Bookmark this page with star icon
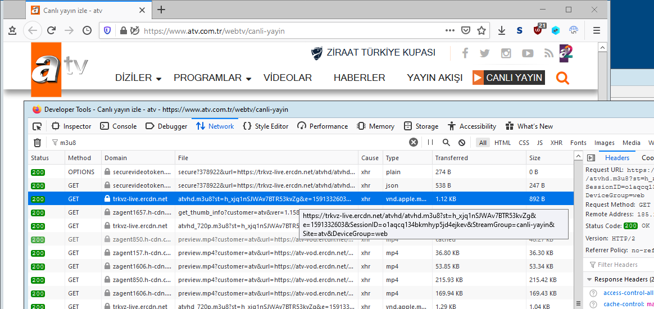The width and height of the screenshot is (654, 309). [482, 30]
